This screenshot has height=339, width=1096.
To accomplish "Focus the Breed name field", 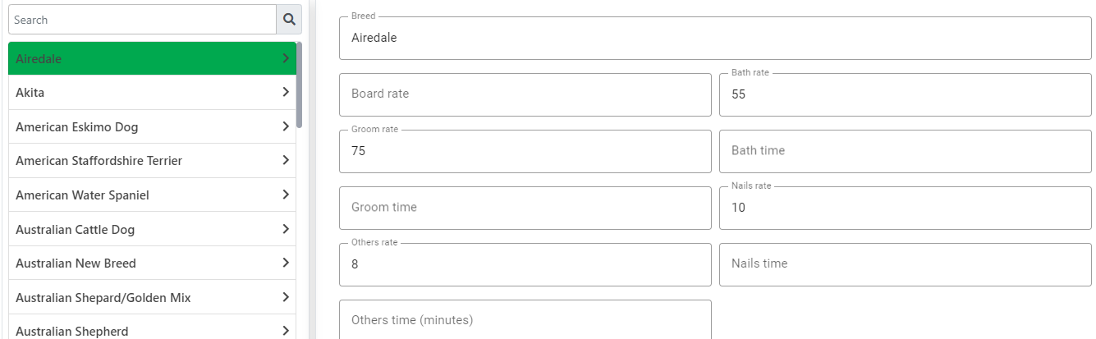I will click(715, 38).
